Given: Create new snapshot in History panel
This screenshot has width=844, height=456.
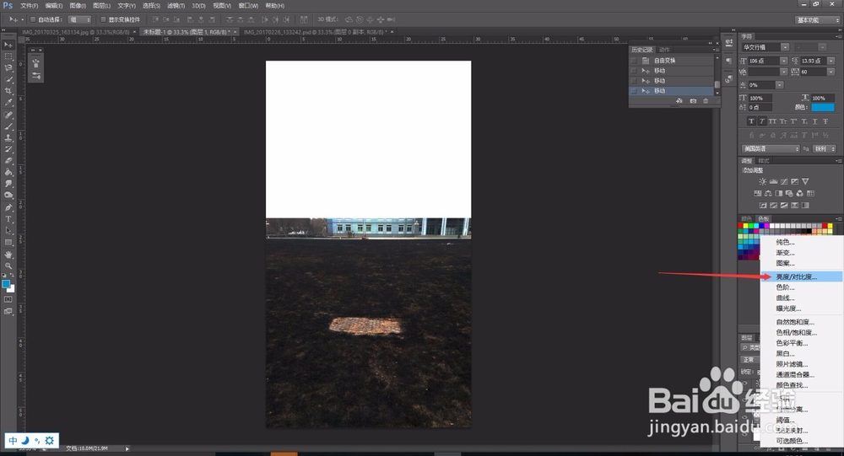Looking at the screenshot, I should pyautogui.click(x=693, y=101).
